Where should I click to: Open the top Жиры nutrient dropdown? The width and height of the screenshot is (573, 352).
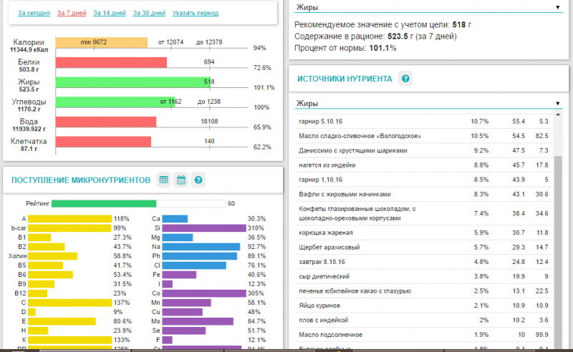(x=428, y=7)
